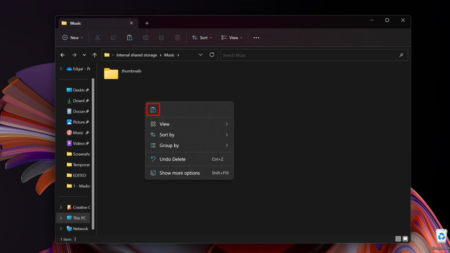
Task: Click the Paste icon in the context menu
Action: click(x=153, y=109)
